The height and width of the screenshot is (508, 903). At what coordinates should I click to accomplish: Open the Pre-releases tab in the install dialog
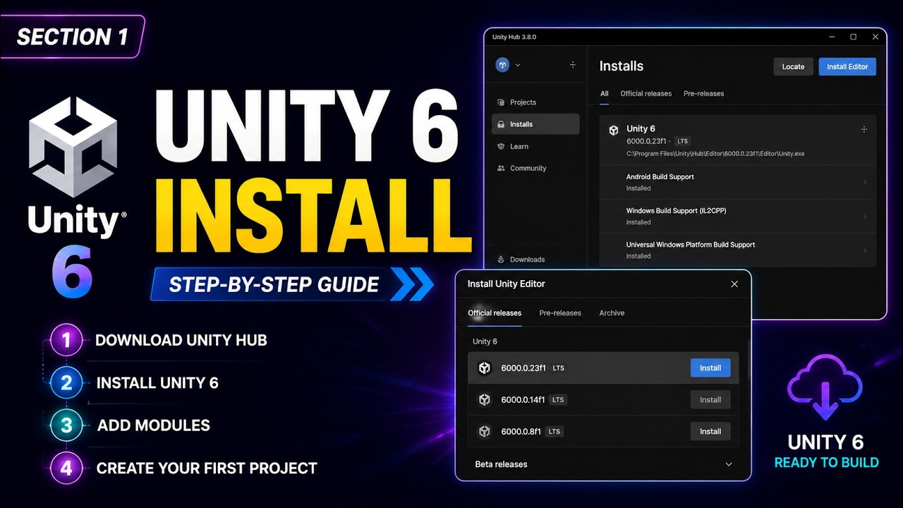[x=560, y=313]
